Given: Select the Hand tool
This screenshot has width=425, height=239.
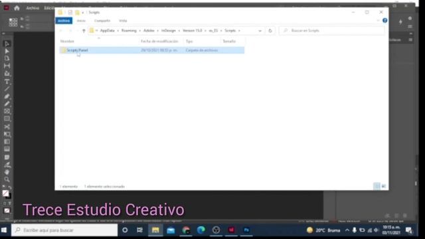Looking at the screenshot, I should [x=7, y=172].
